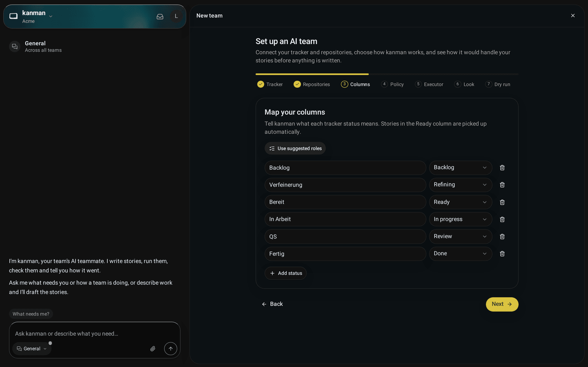Open role dropdown for Backlog row

461,168
